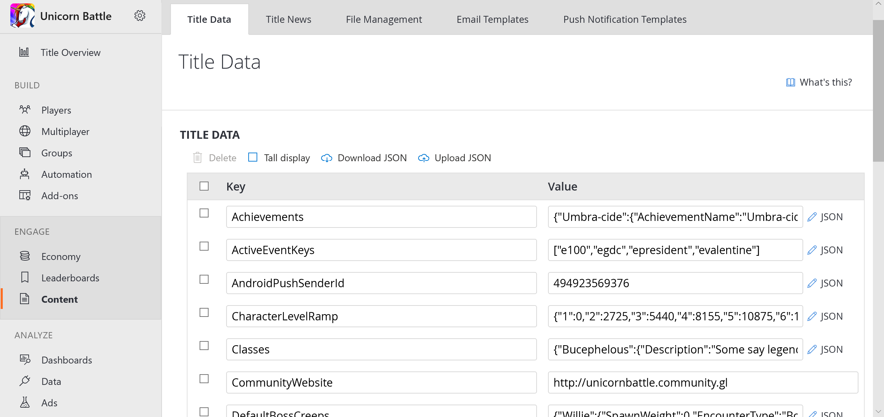Click the Download JSON button
Screen dimensions: 884x417
[x=364, y=157]
